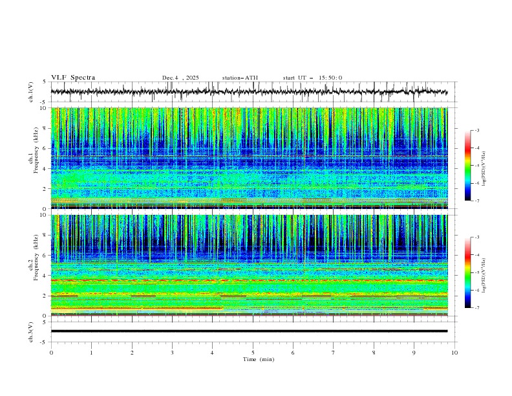This screenshot has width=512, height=396.
Task: Click time axis tick label "1"
Action: [91, 353]
